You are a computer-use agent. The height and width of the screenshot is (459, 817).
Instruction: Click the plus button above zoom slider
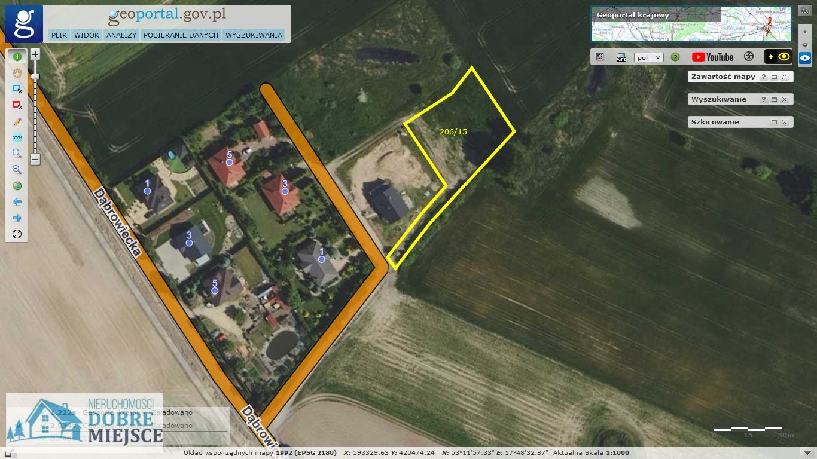(35, 54)
